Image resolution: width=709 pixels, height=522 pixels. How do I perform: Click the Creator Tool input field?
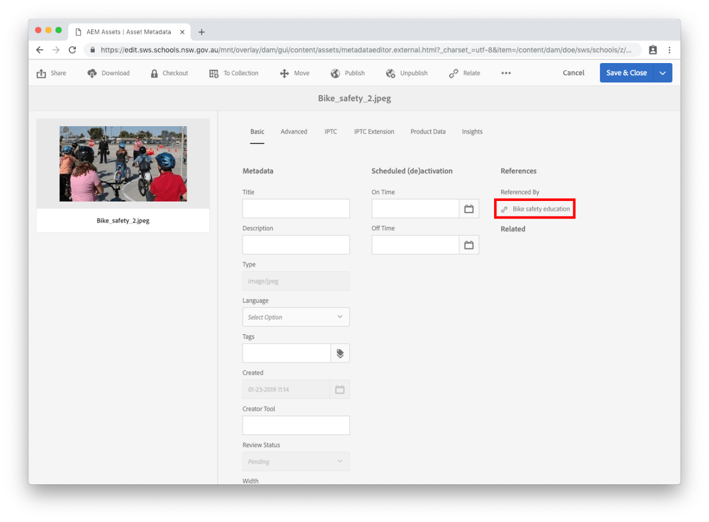click(296, 425)
